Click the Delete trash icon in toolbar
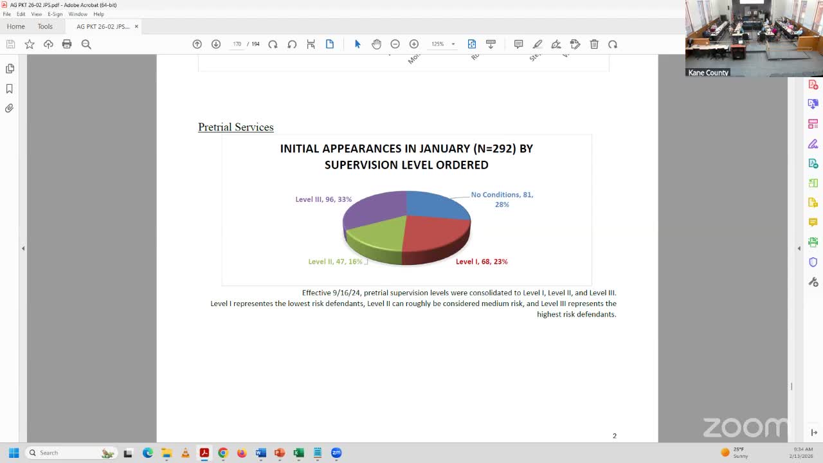823x463 pixels. coord(594,44)
